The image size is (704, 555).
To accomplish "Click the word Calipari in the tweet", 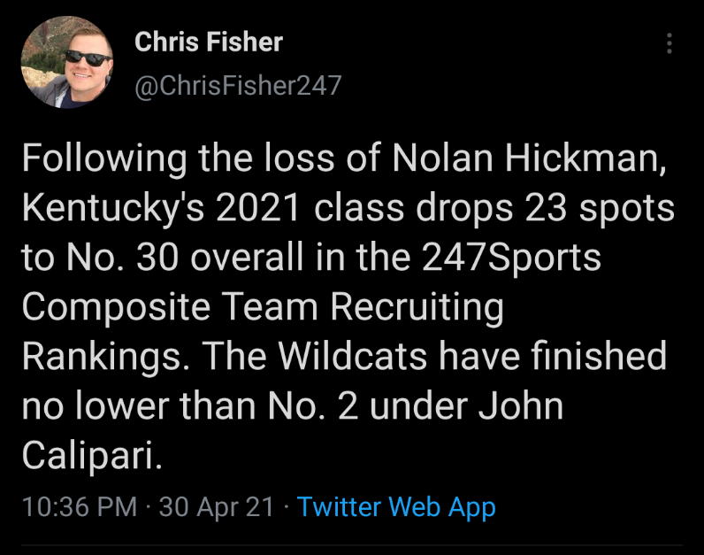I will [x=91, y=455].
